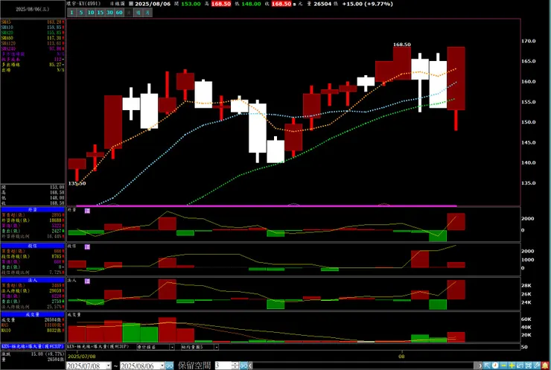The height and width of the screenshot is (370, 551).
Task: Switch chart to 15-minute period
Action: (x=101, y=13)
